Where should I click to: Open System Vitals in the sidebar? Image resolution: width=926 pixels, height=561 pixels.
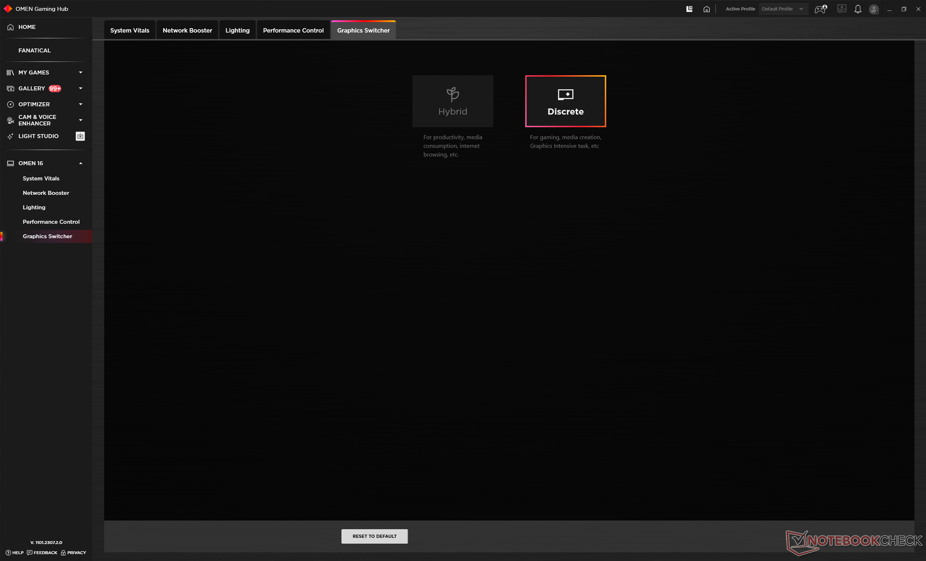(x=41, y=178)
